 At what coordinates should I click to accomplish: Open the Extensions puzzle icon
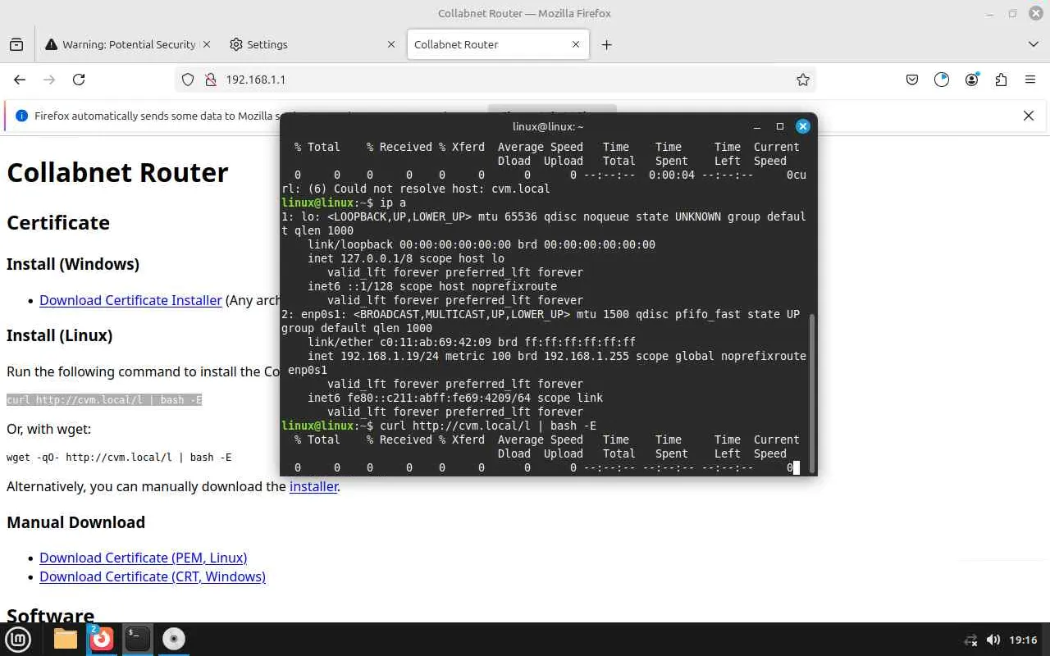click(x=1001, y=80)
